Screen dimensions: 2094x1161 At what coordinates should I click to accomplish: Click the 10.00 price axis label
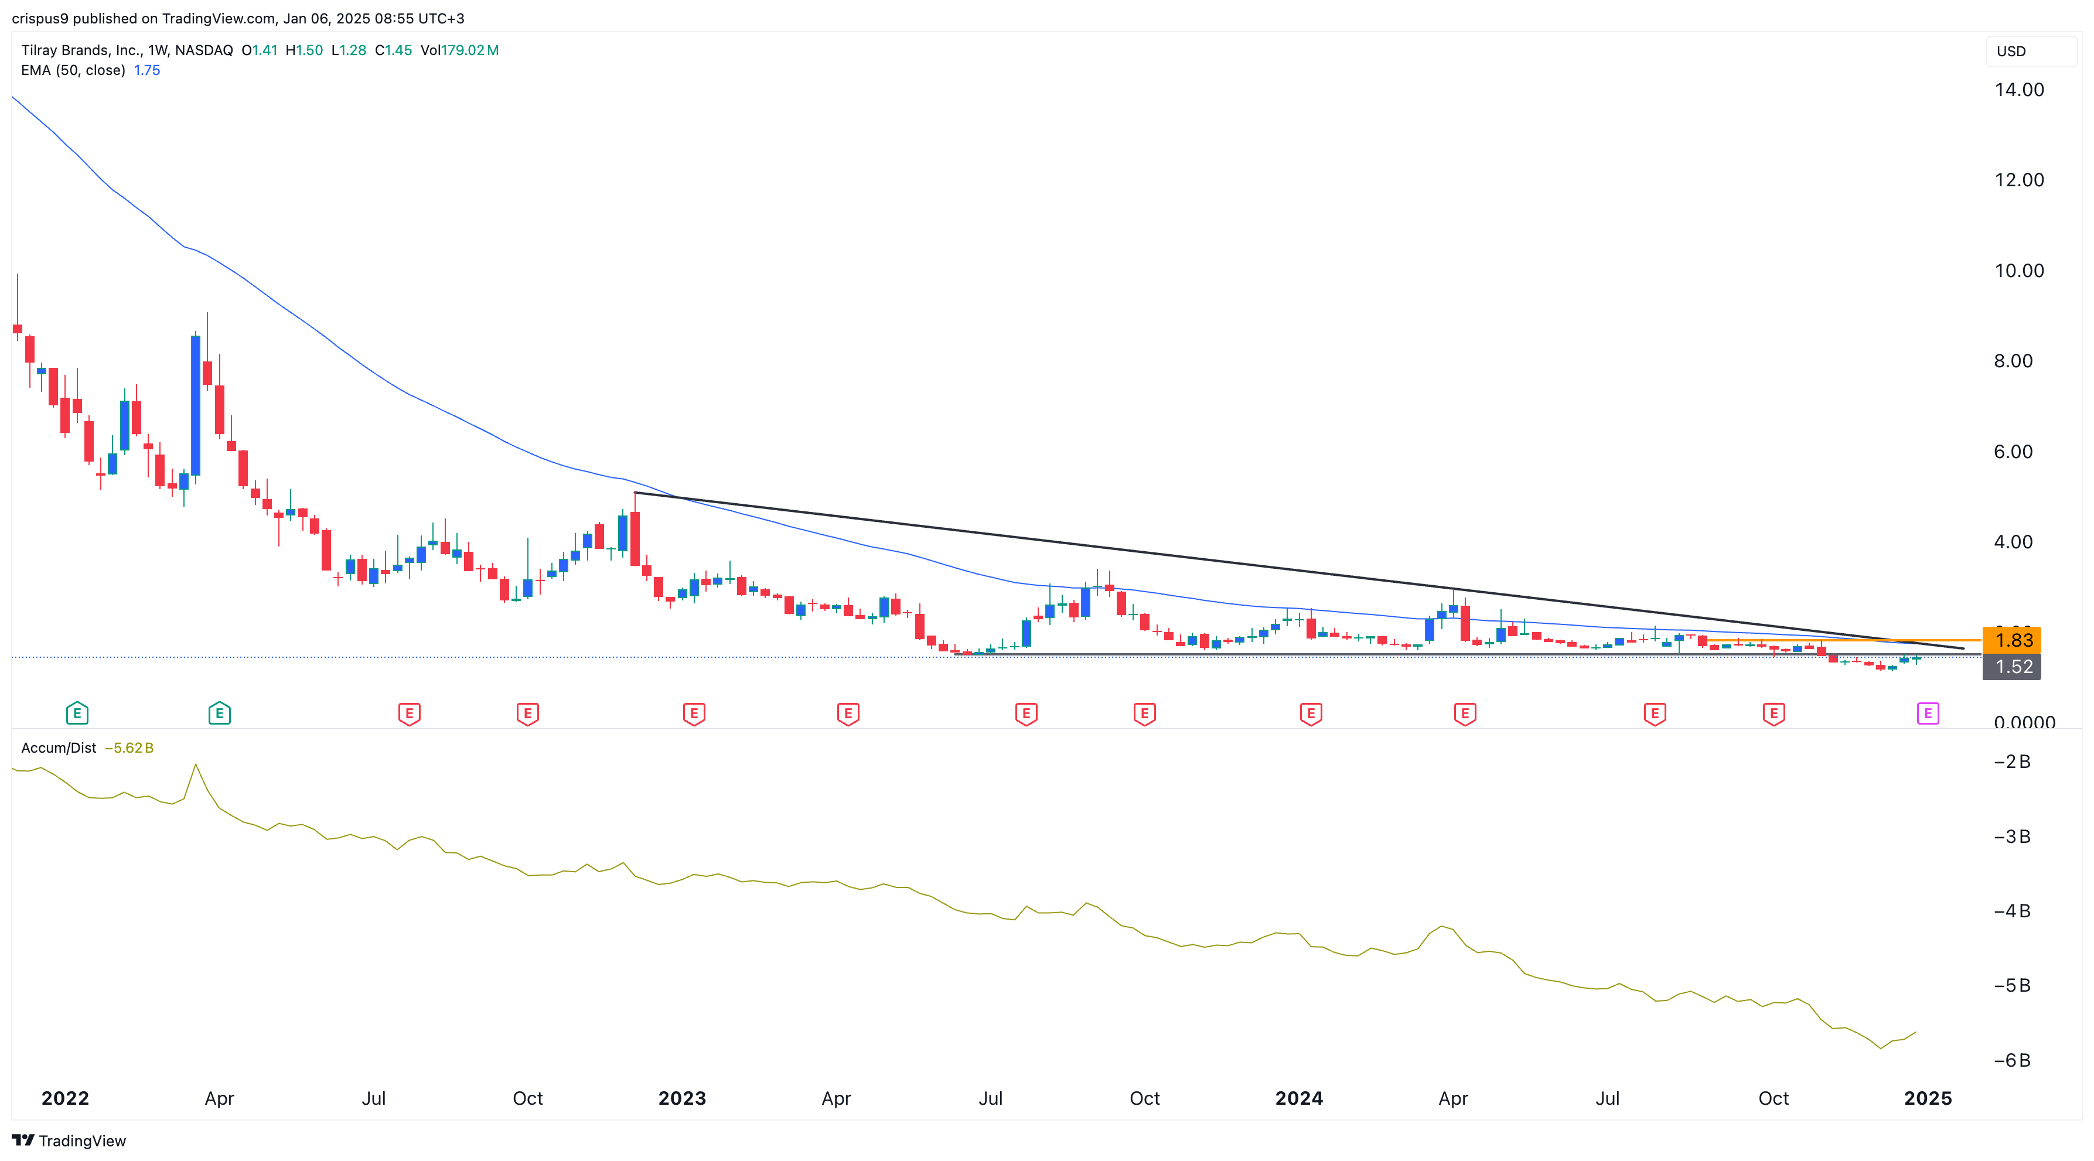pos(2019,271)
